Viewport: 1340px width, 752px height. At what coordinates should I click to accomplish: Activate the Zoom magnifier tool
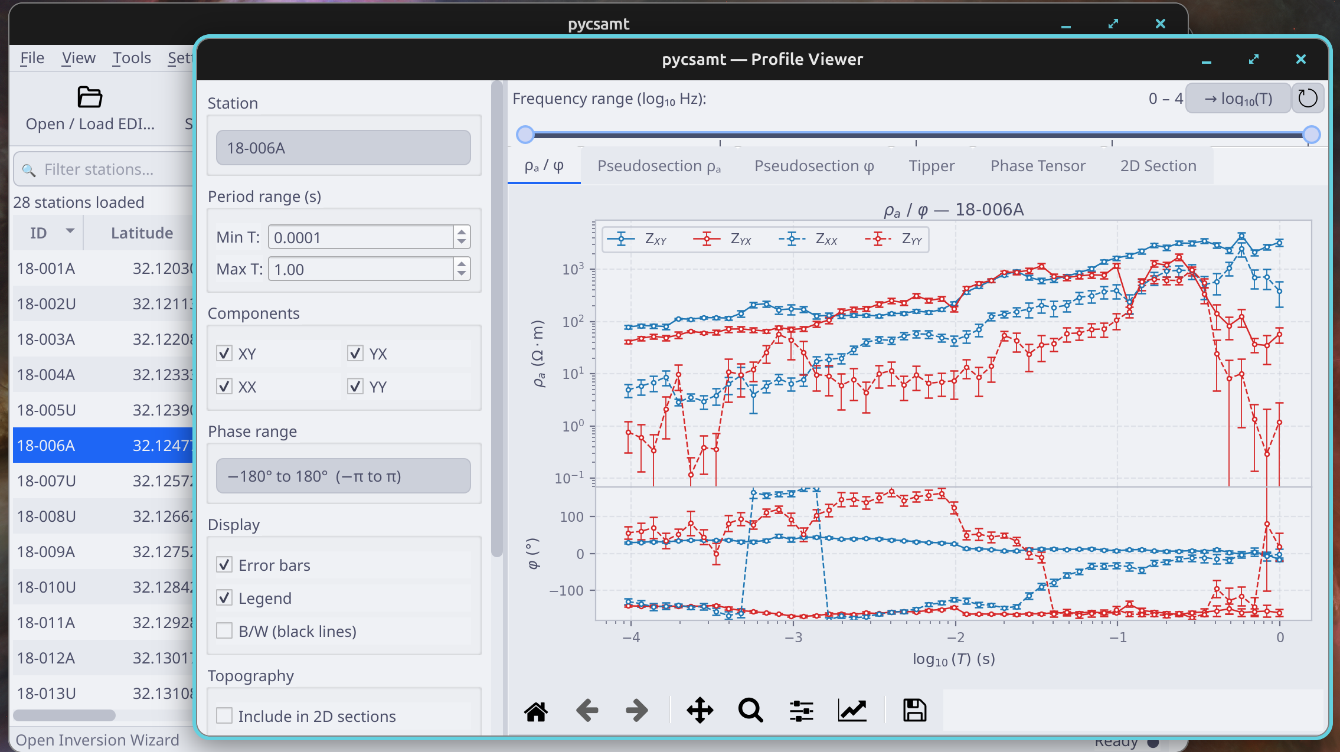[x=750, y=711]
